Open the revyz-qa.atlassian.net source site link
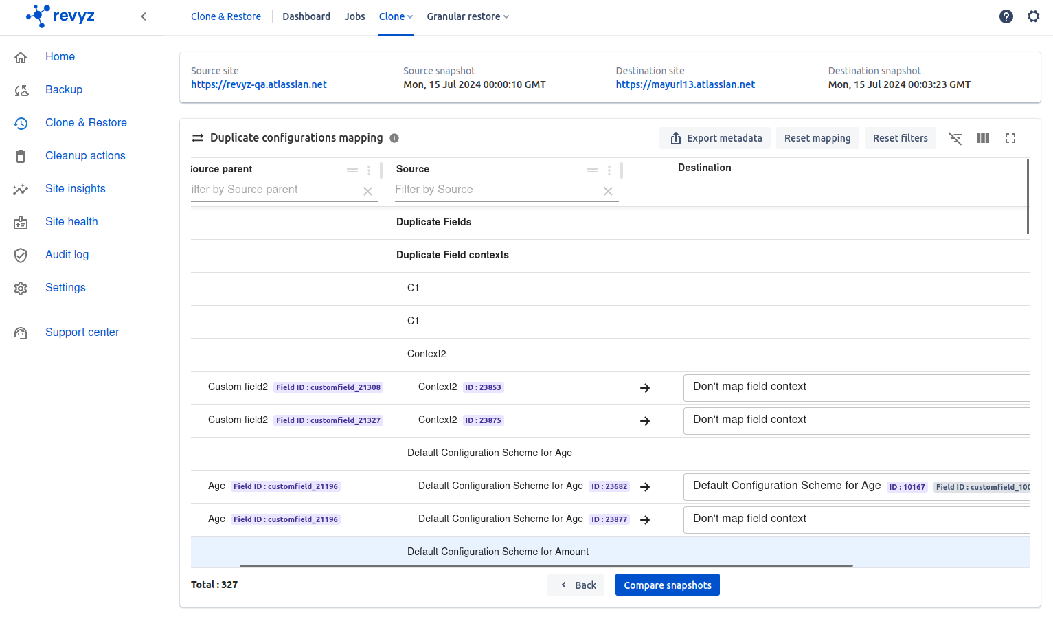 point(259,84)
